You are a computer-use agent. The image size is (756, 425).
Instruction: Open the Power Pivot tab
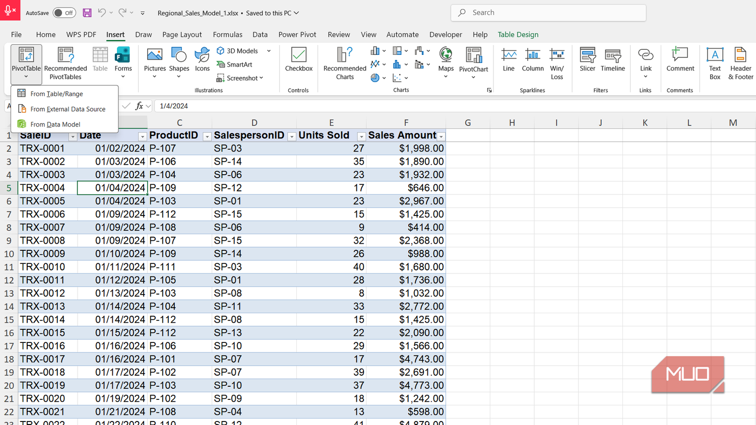(297, 34)
